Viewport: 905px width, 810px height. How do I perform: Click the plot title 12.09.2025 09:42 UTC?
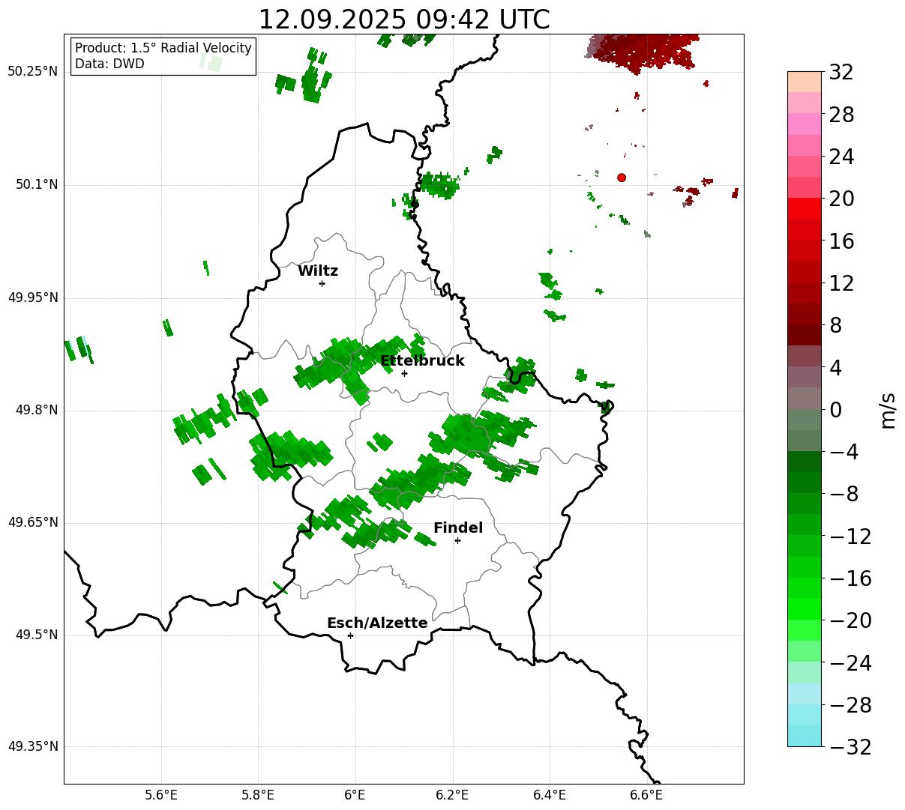pyautogui.click(x=403, y=19)
